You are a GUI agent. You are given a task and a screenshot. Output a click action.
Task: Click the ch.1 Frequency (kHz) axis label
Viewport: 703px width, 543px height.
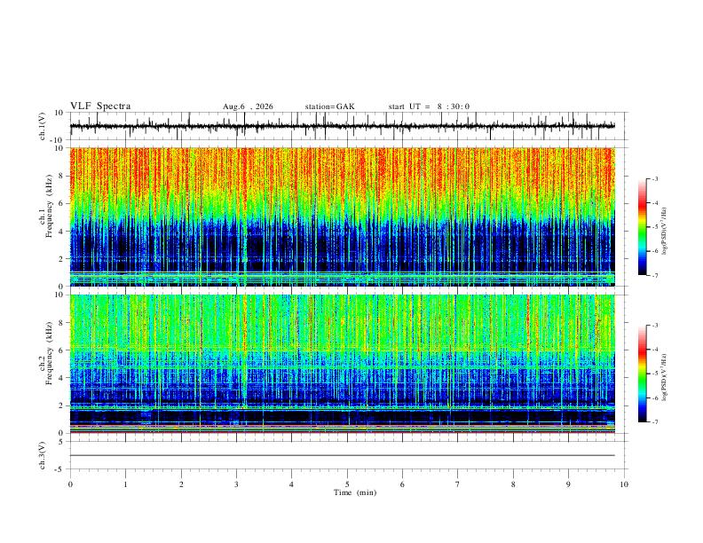[49, 216]
